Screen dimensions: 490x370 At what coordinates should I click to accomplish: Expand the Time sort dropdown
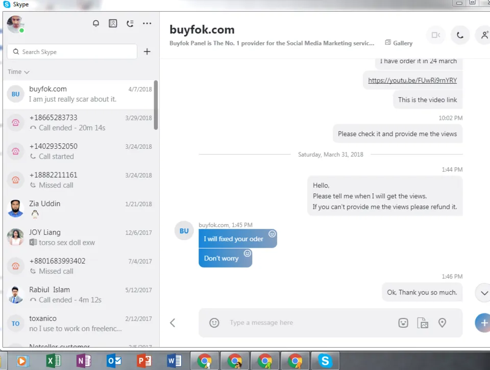point(18,72)
